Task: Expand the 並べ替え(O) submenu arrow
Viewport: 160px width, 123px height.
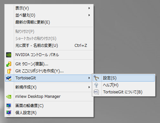Action: (x=89, y=15)
